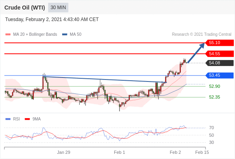Select the Feb 15 timeline label
The image size is (235, 159).
click(x=202, y=152)
